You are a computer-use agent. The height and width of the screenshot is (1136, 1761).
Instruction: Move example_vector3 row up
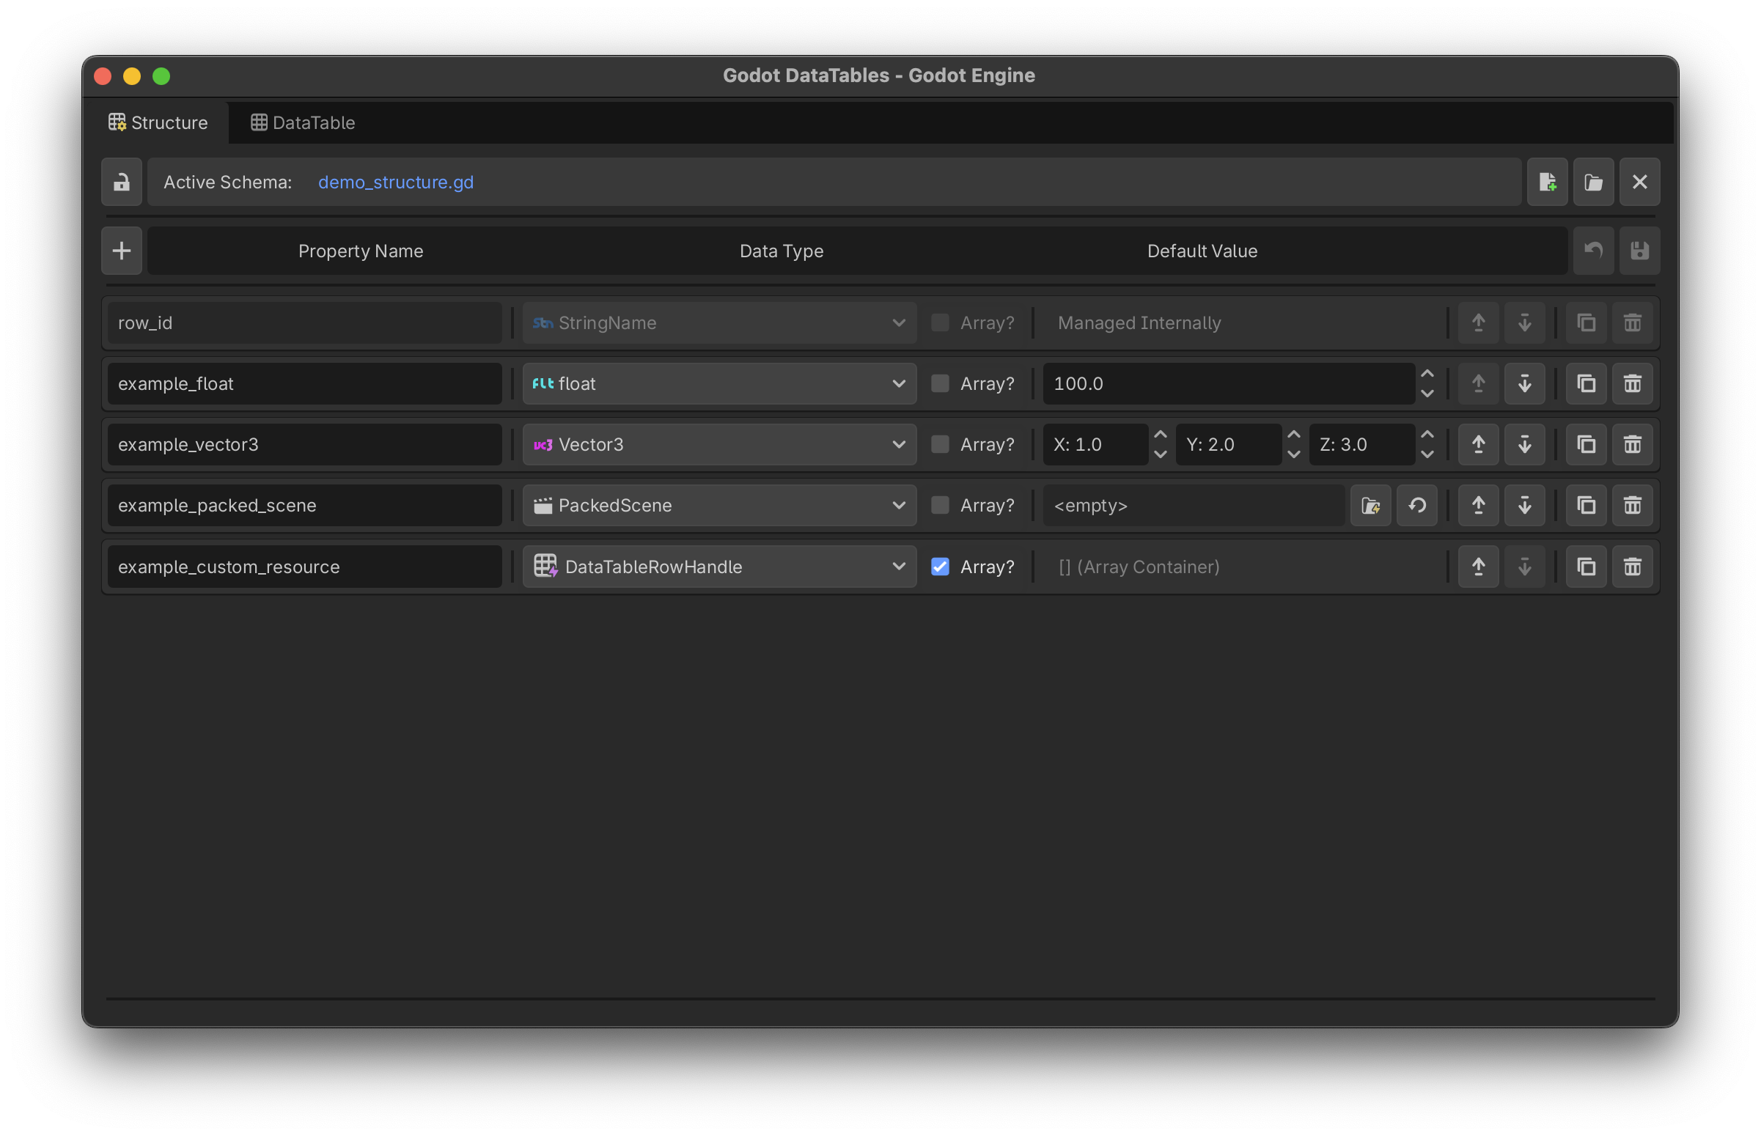pos(1479,445)
